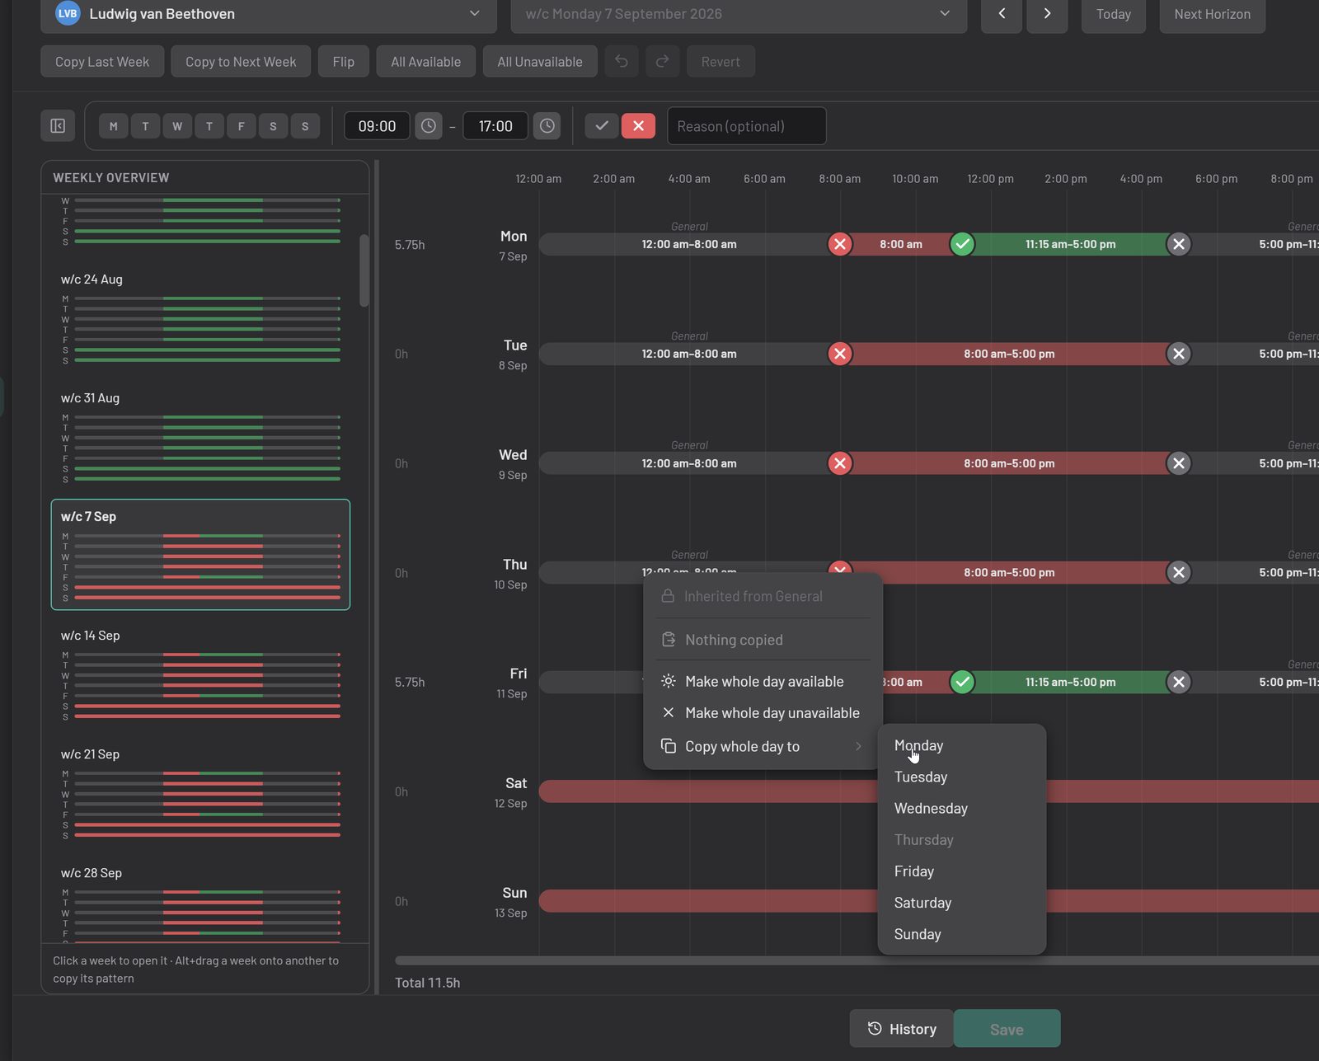This screenshot has width=1319, height=1061.
Task: Focus the Reason (optional) field
Action: (747, 126)
